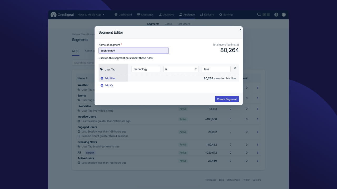Click Add Or
Viewport: 337px width, 189px height.
(x=107, y=85)
